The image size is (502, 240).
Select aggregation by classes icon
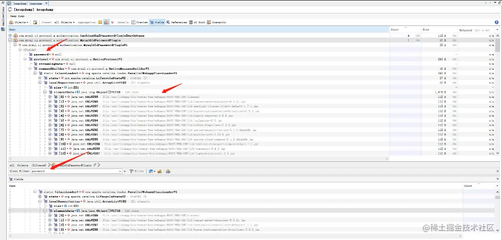(x=106, y=22)
